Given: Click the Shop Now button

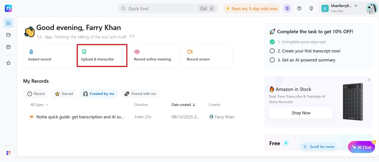Looking at the screenshot, I should 301,113.
